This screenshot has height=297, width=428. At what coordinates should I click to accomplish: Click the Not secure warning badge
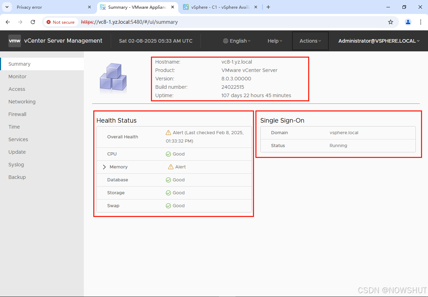61,22
